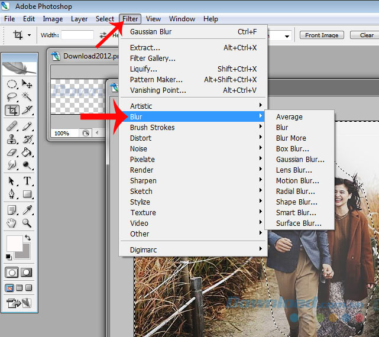Open the Sharpen submenu
This screenshot has height=337, width=379.
click(x=143, y=181)
